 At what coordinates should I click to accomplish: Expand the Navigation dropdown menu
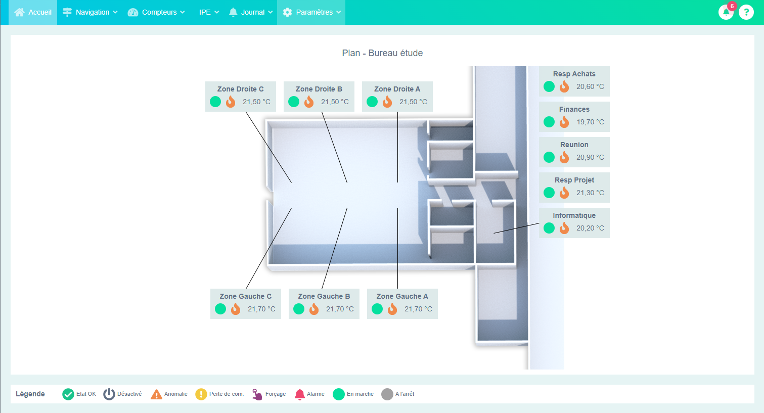click(x=90, y=12)
